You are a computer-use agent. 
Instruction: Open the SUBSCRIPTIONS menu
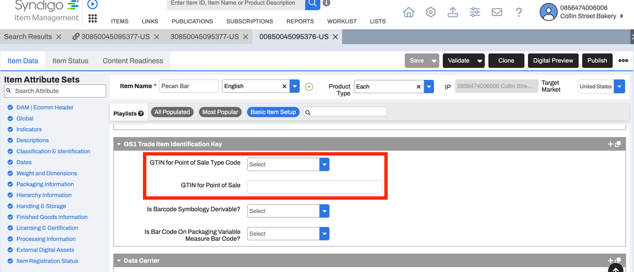[x=250, y=22]
